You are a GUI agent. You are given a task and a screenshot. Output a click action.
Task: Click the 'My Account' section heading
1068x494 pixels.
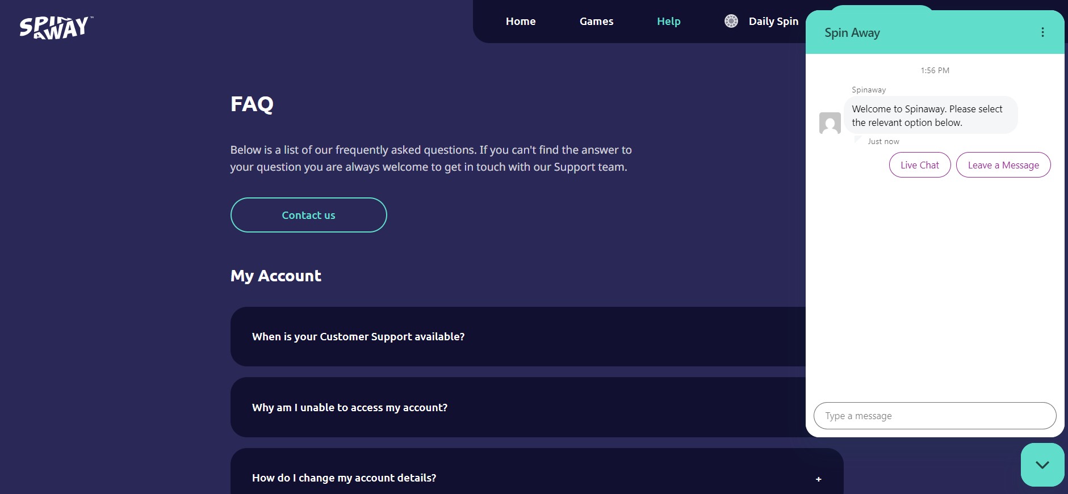click(x=276, y=276)
